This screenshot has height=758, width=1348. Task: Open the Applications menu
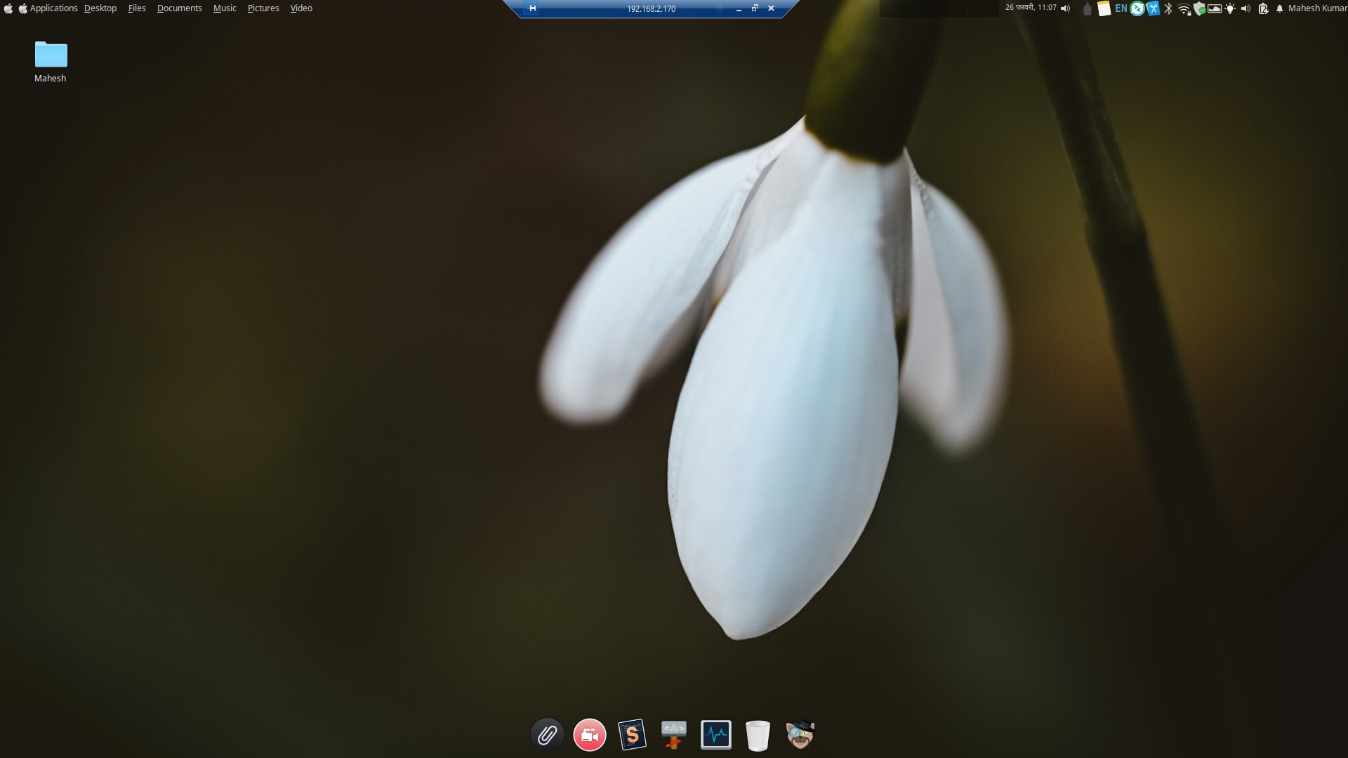53,8
